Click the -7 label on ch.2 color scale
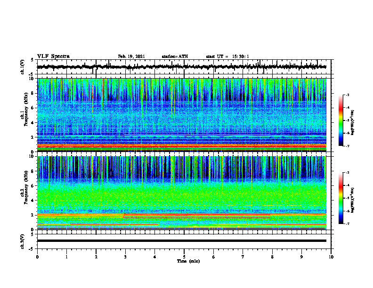The image size is (373, 288). point(347,224)
